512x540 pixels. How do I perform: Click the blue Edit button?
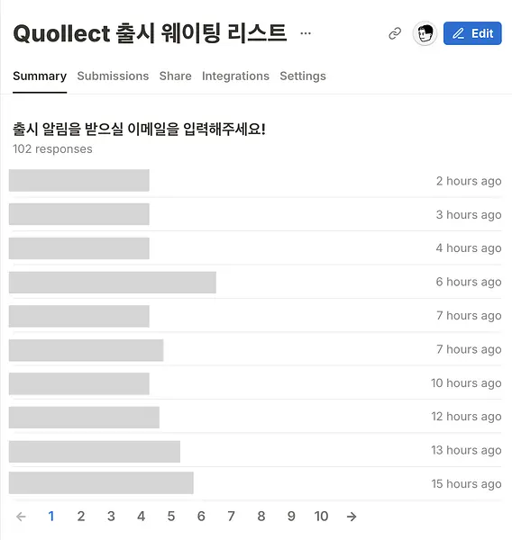pos(472,33)
